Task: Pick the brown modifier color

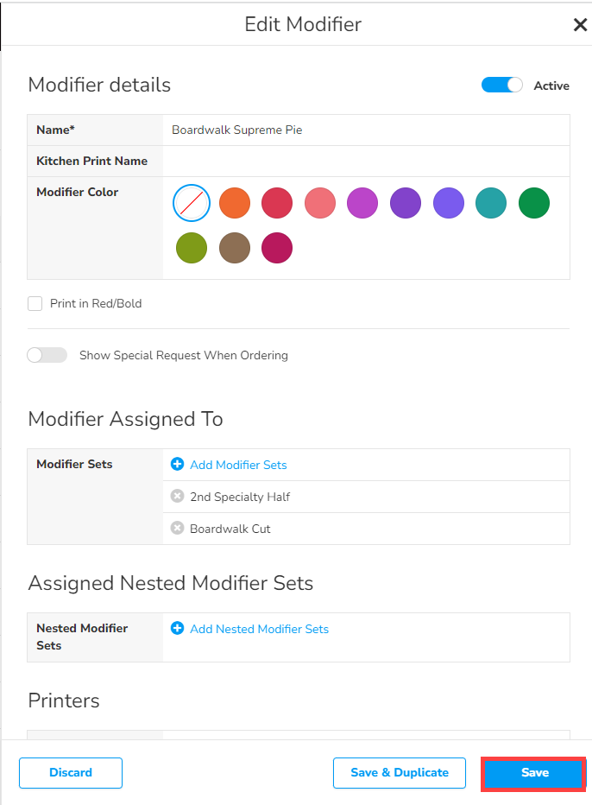Action: (234, 248)
